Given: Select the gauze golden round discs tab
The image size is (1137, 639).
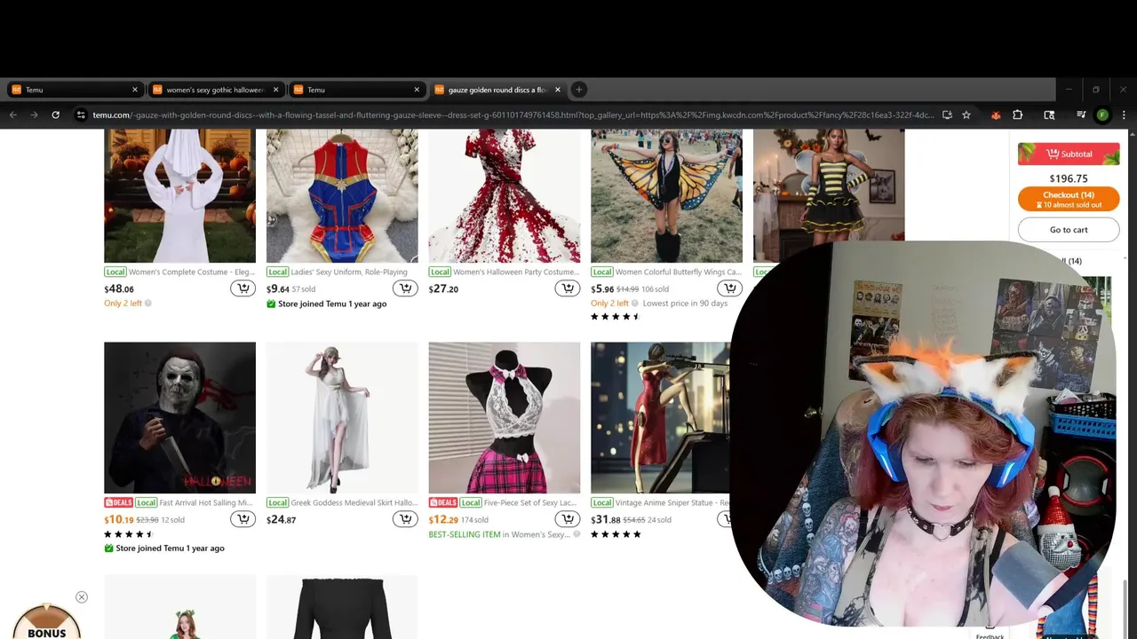Looking at the screenshot, I should [497, 90].
